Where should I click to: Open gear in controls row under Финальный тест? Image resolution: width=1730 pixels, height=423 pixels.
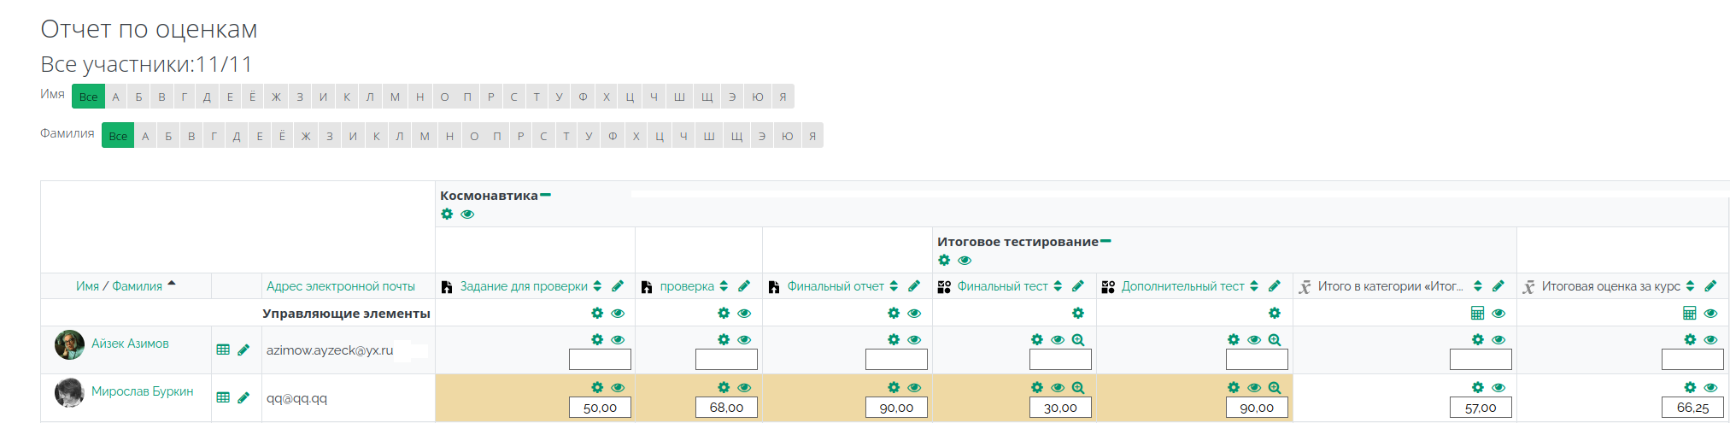(1078, 313)
